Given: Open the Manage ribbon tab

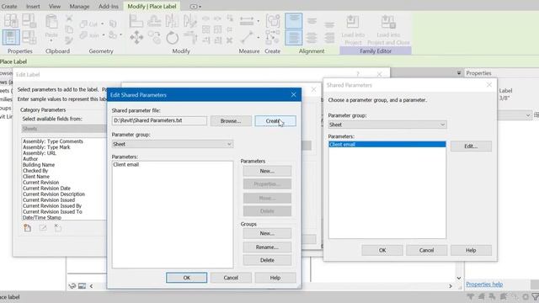Looking at the screenshot, I should [x=79, y=6].
